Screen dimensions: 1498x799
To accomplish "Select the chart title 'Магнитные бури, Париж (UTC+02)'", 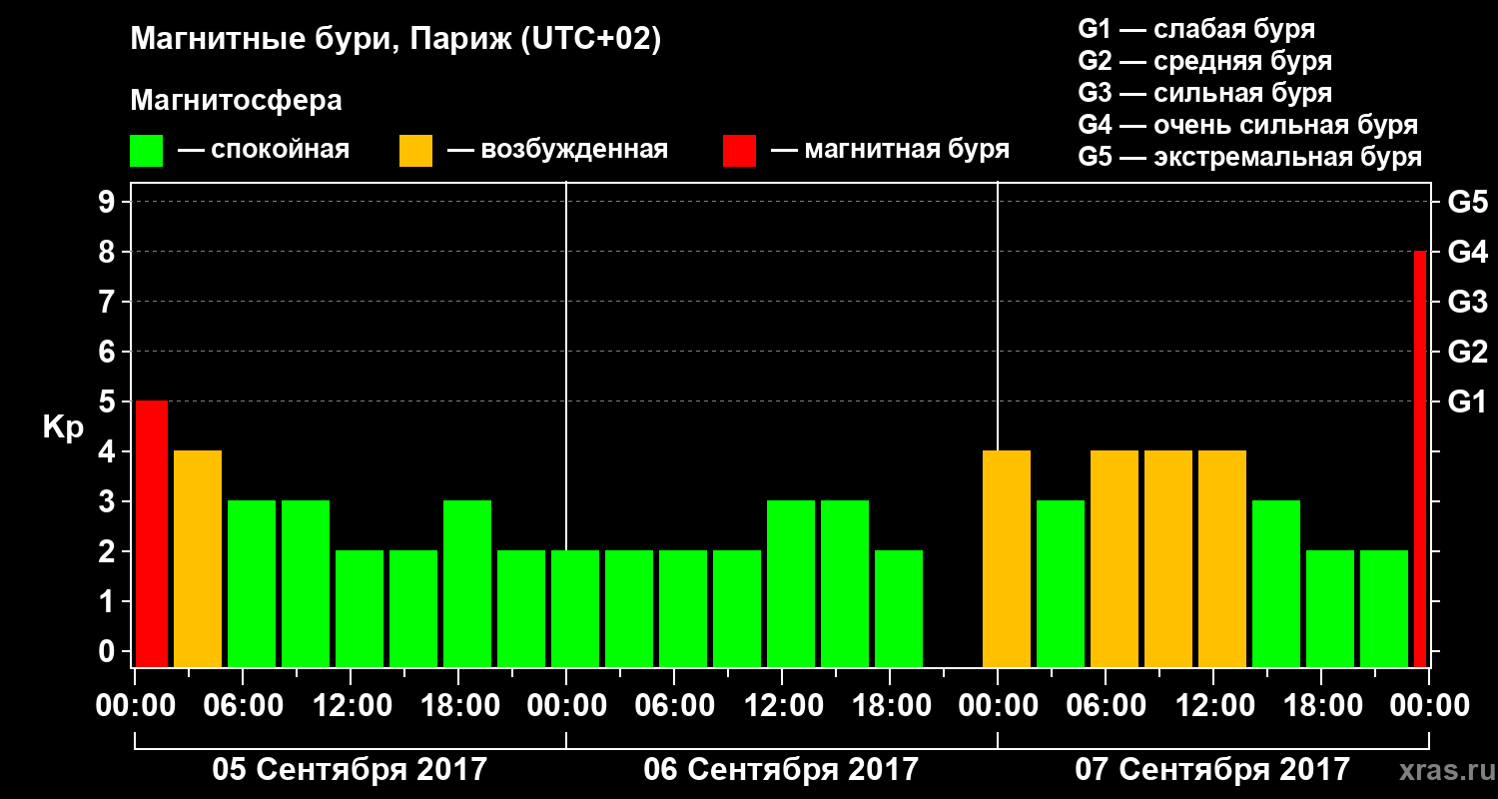I will 395,41.
